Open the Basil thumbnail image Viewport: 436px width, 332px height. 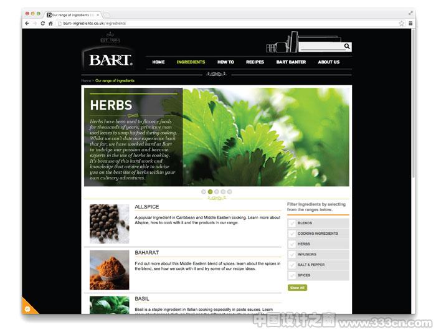(109, 305)
